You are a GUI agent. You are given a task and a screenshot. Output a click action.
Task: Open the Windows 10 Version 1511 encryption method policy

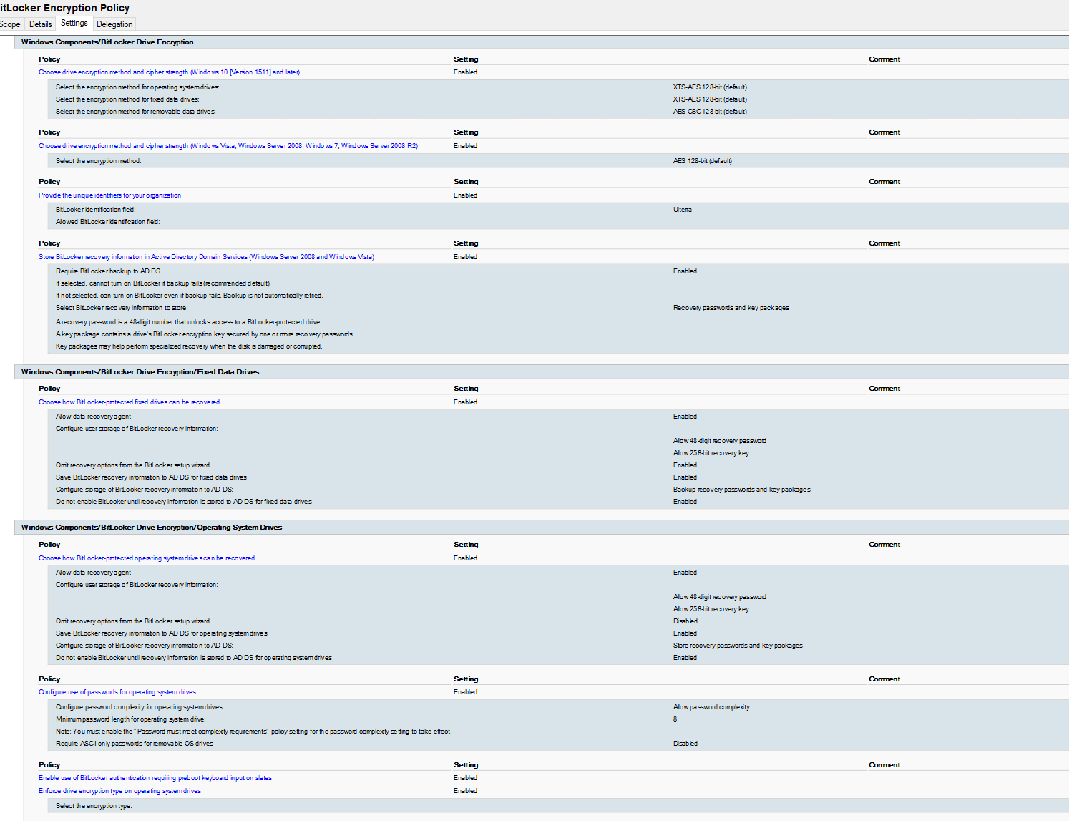tap(169, 72)
